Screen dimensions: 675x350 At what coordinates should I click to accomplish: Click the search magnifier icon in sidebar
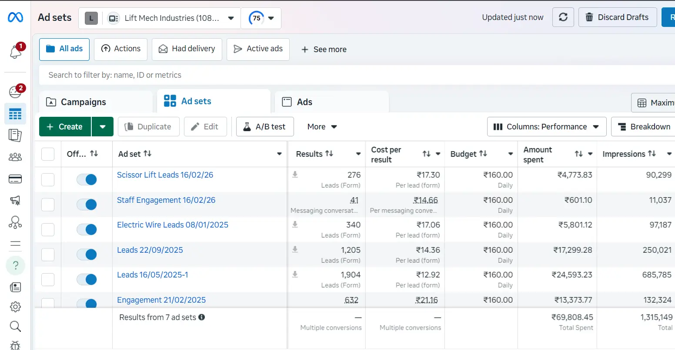(x=15, y=327)
